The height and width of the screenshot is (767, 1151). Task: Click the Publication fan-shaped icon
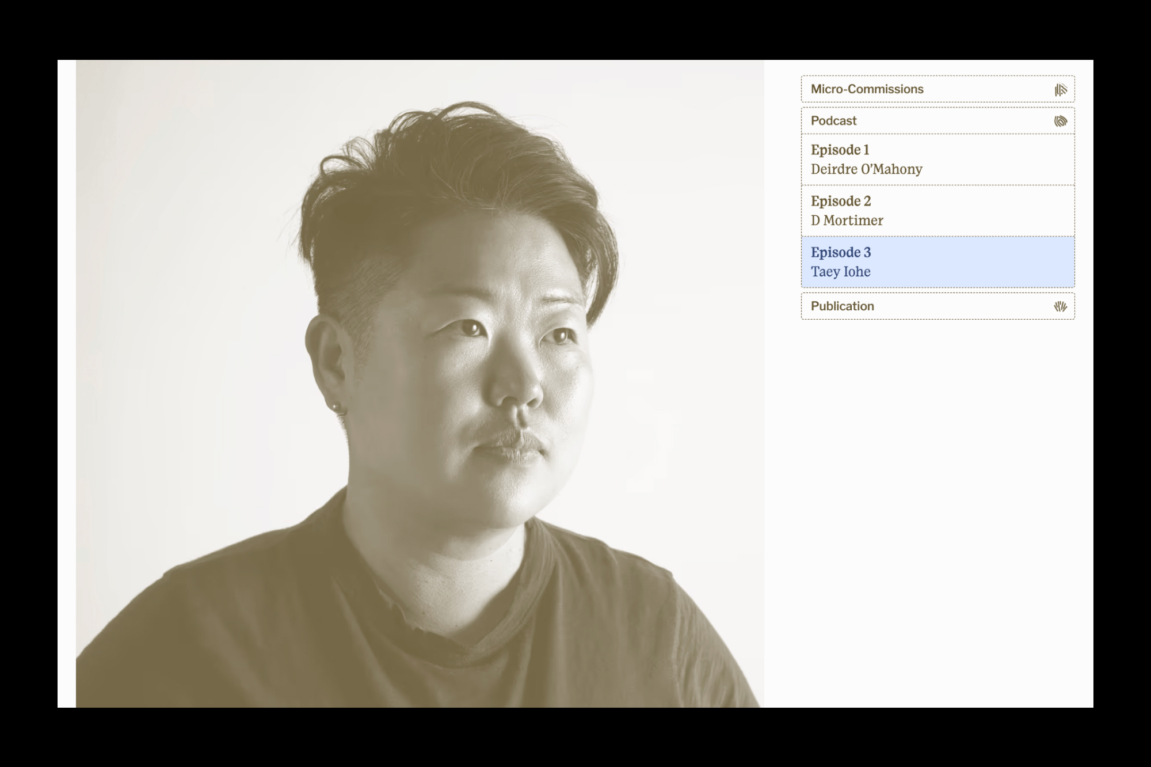[1060, 306]
